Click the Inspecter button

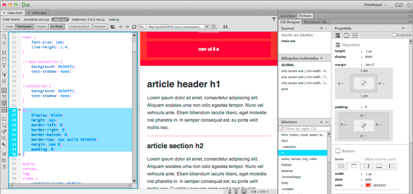click(x=100, y=26)
